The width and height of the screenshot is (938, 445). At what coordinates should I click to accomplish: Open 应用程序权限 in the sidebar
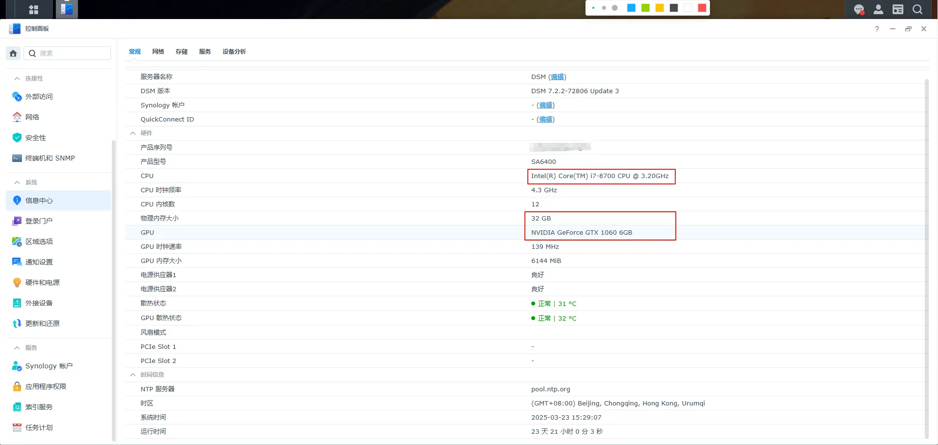[59, 386]
